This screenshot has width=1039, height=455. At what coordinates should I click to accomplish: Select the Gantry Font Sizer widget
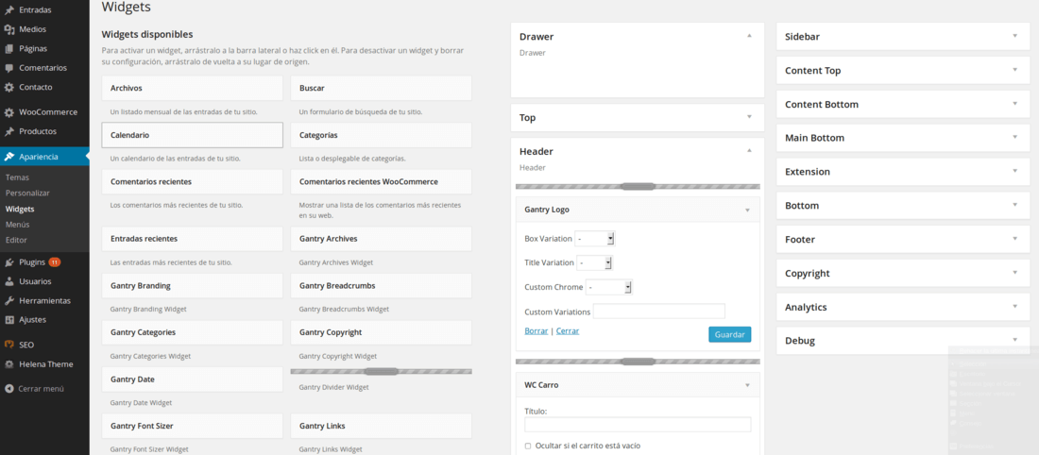click(193, 426)
